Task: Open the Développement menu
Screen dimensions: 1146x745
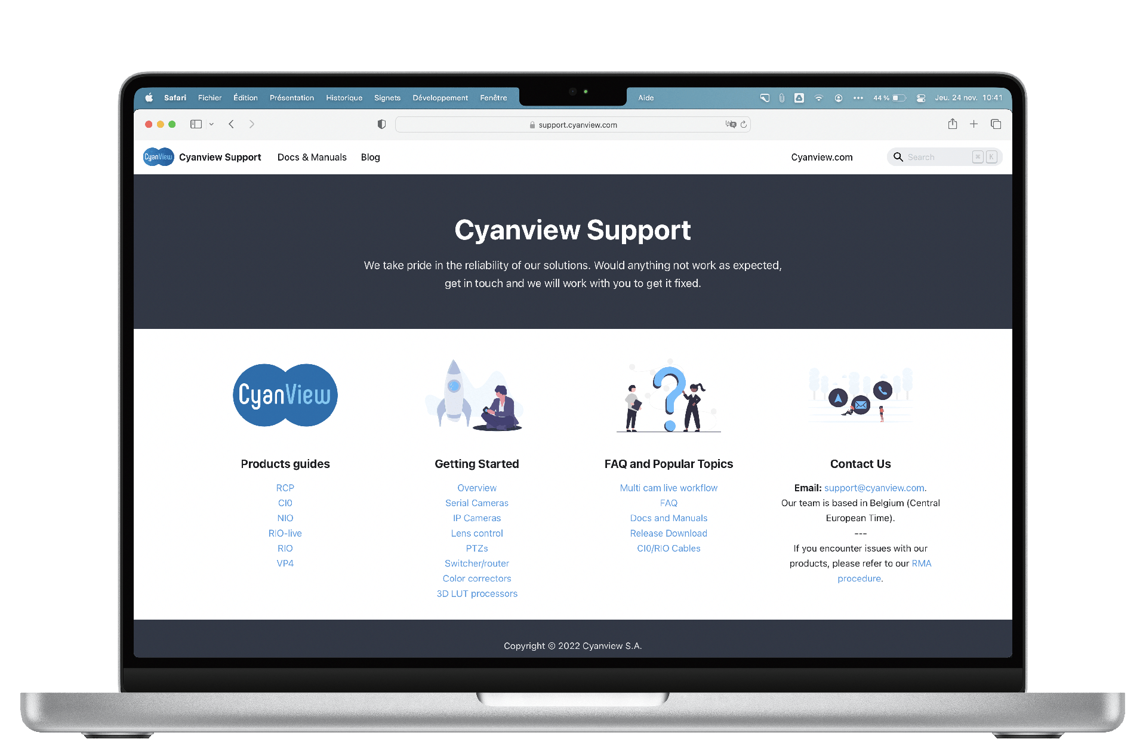Action: 440,97
